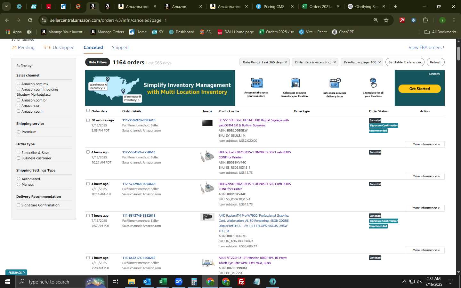Click the browser back arrow
Viewport: 461px width, 288px height.
(x=7, y=20)
